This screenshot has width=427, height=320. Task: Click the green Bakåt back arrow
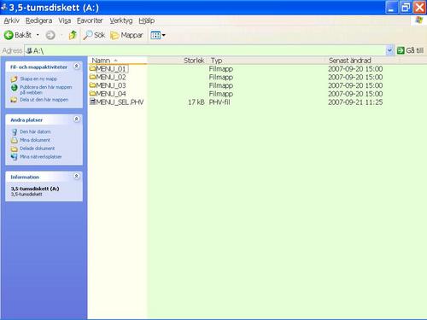click(9, 35)
